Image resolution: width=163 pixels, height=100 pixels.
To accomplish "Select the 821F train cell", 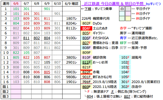I will [86, 67].
